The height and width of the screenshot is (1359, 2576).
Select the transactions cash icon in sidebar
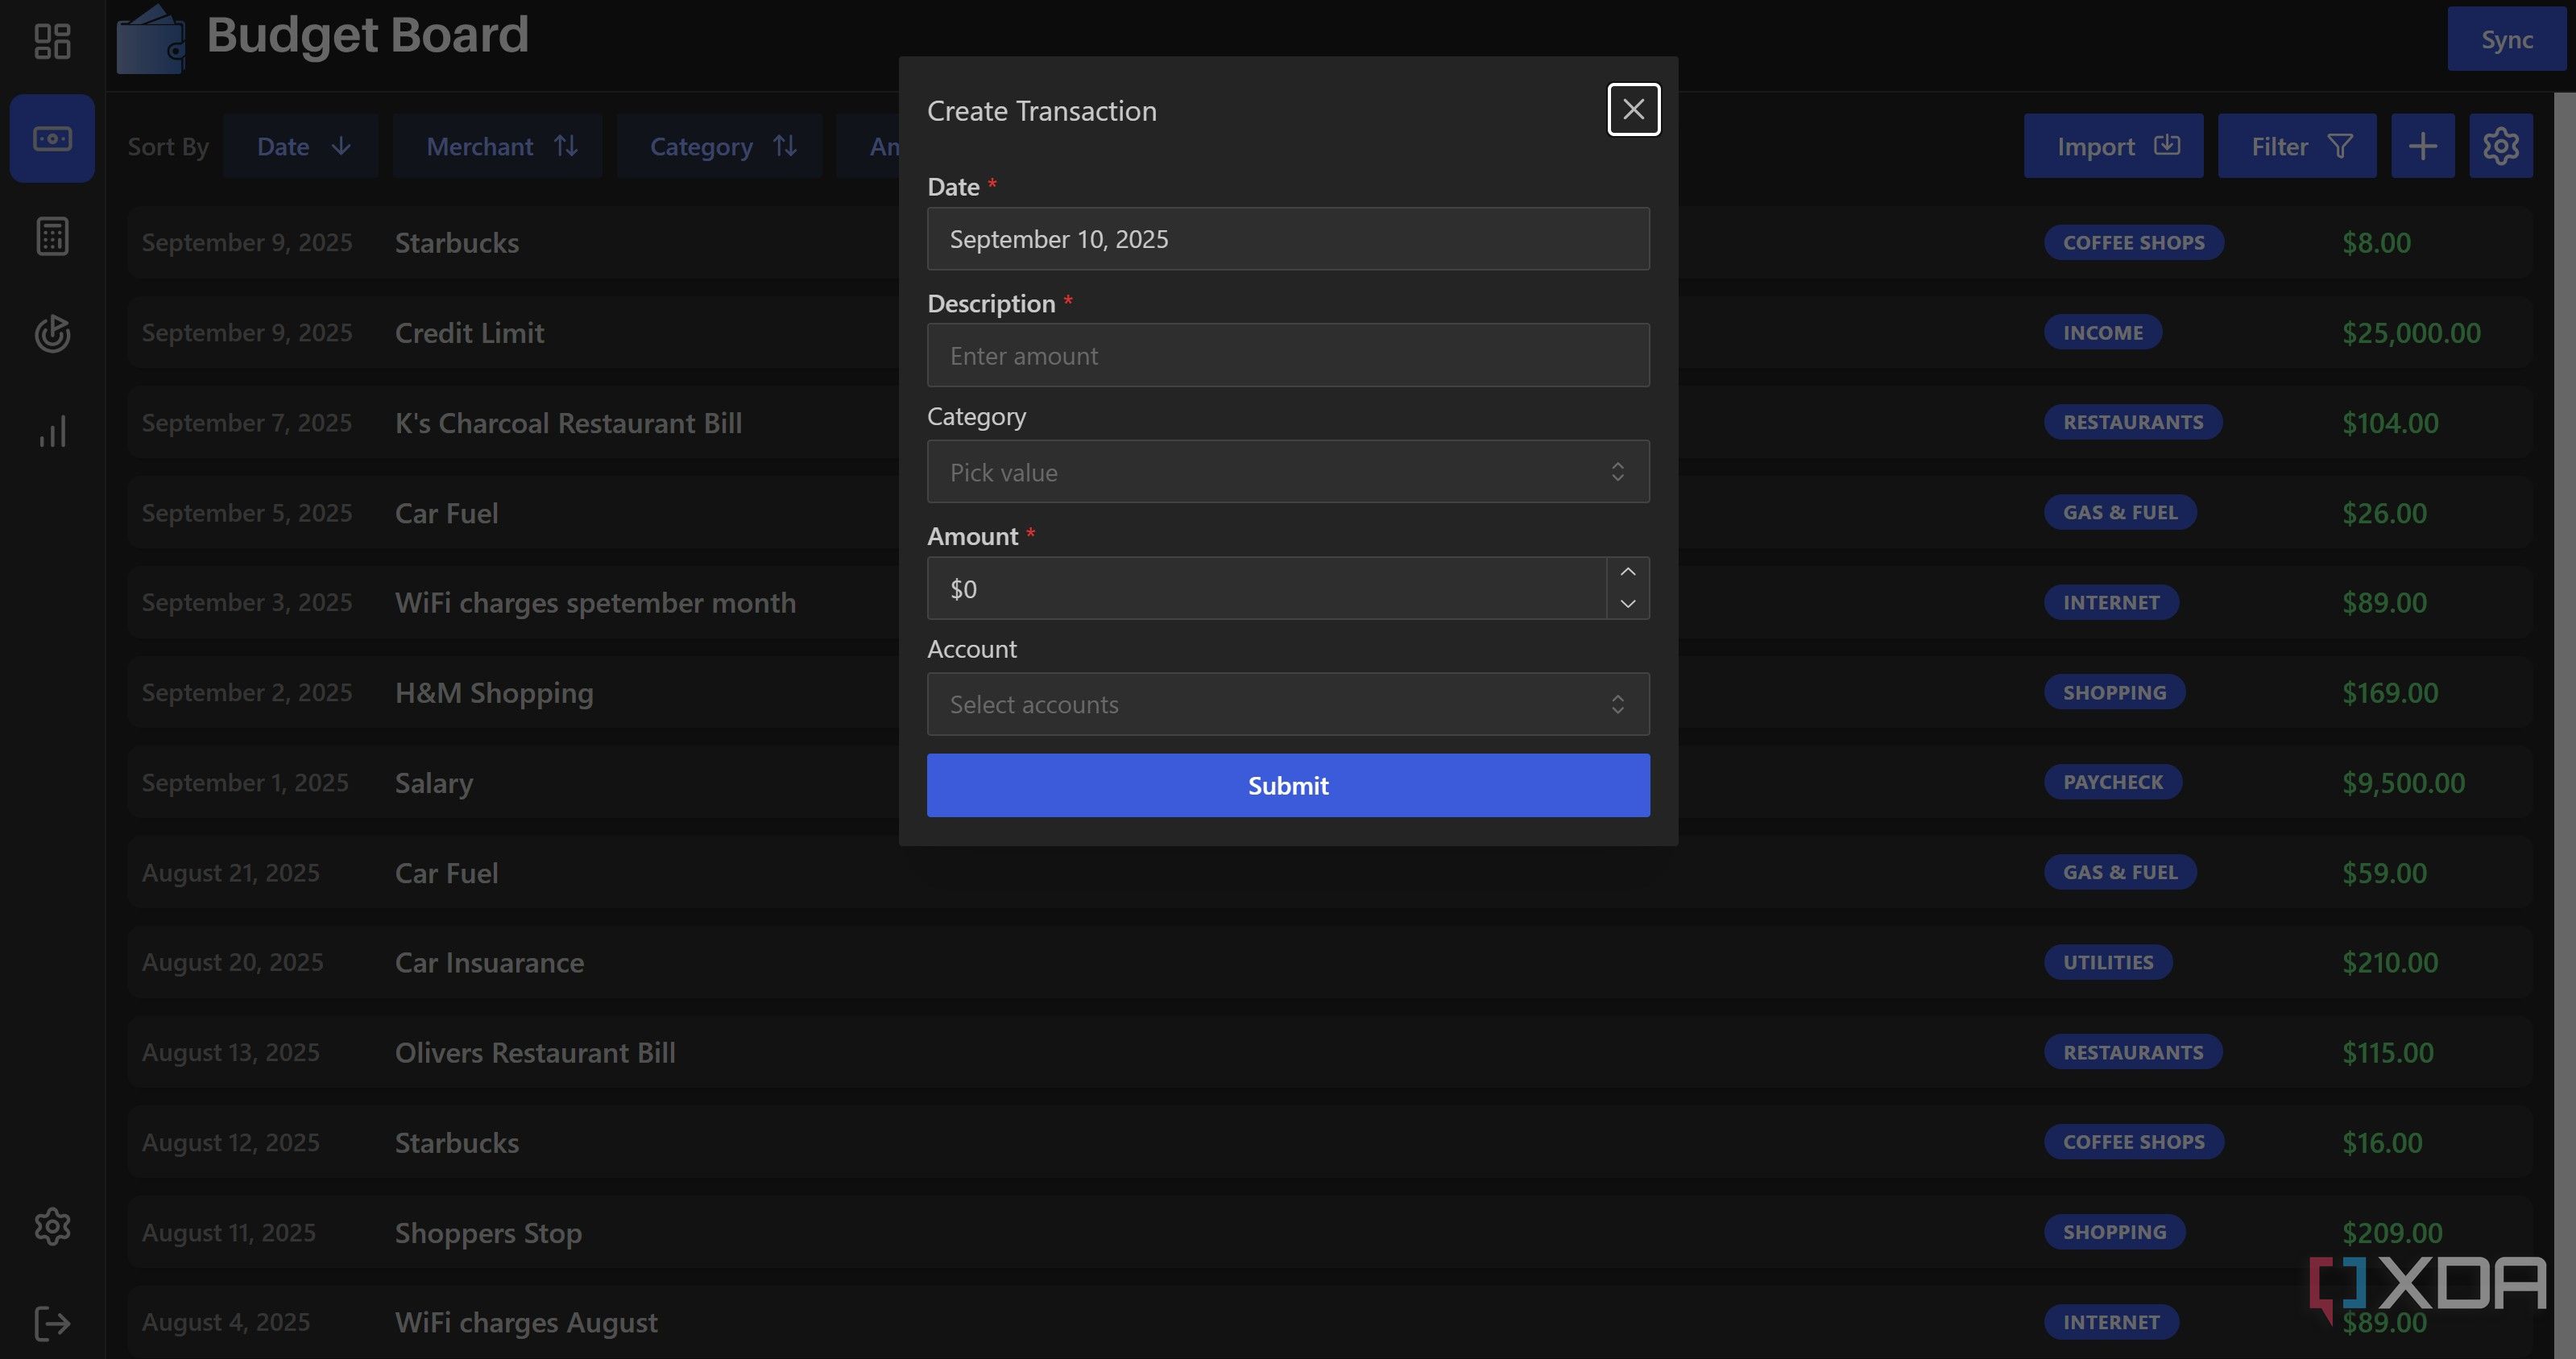point(52,138)
